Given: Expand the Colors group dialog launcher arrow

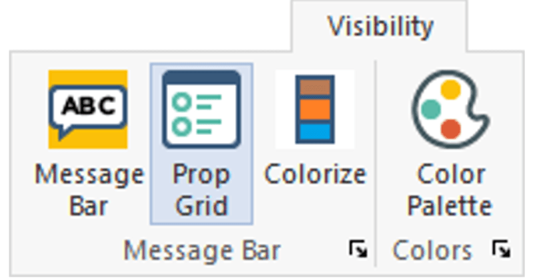Looking at the screenshot, I should click(501, 250).
